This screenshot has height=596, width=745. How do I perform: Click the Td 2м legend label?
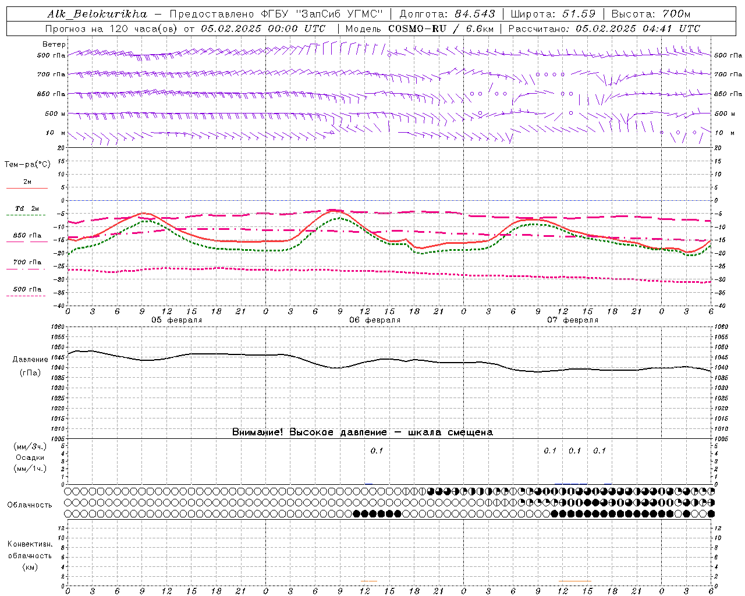(27, 208)
